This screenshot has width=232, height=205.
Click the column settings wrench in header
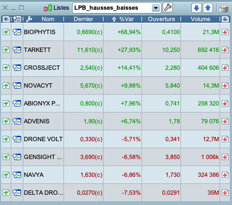coord(29,19)
